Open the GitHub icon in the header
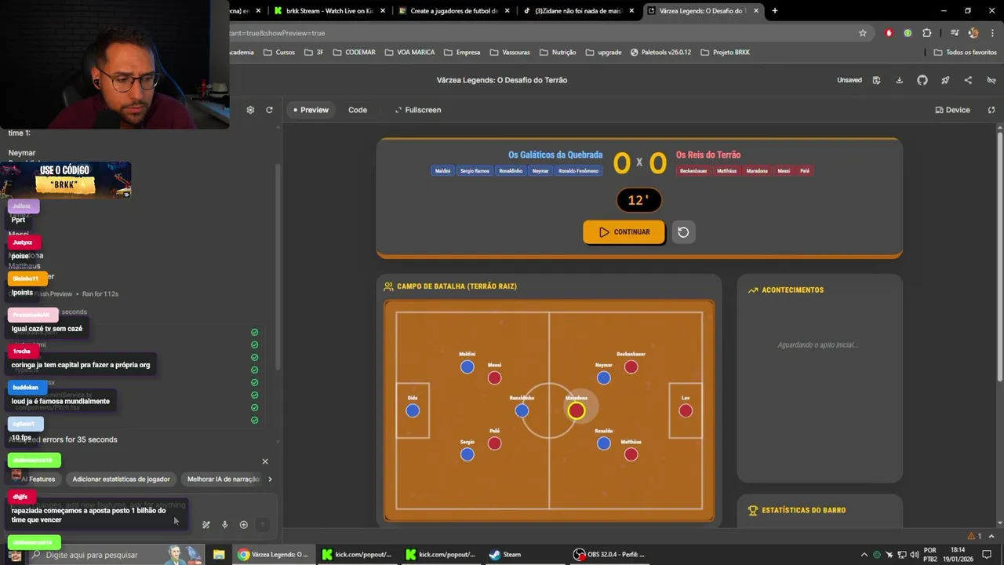Viewport: 1004px width, 565px height. coord(922,80)
